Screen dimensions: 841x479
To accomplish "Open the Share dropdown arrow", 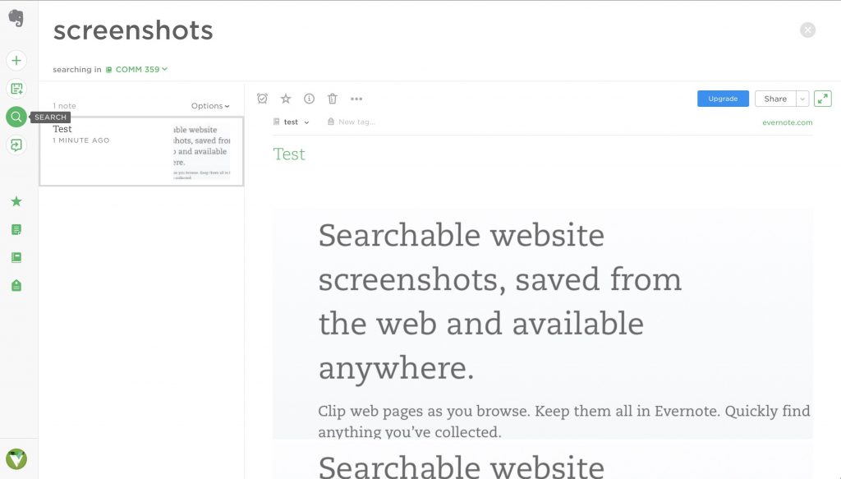I will point(802,99).
